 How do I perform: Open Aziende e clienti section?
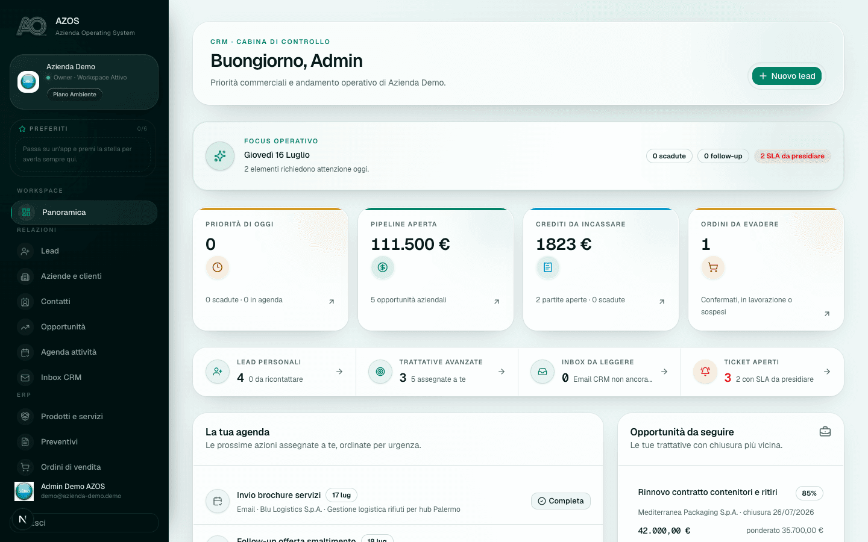(x=84, y=276)
